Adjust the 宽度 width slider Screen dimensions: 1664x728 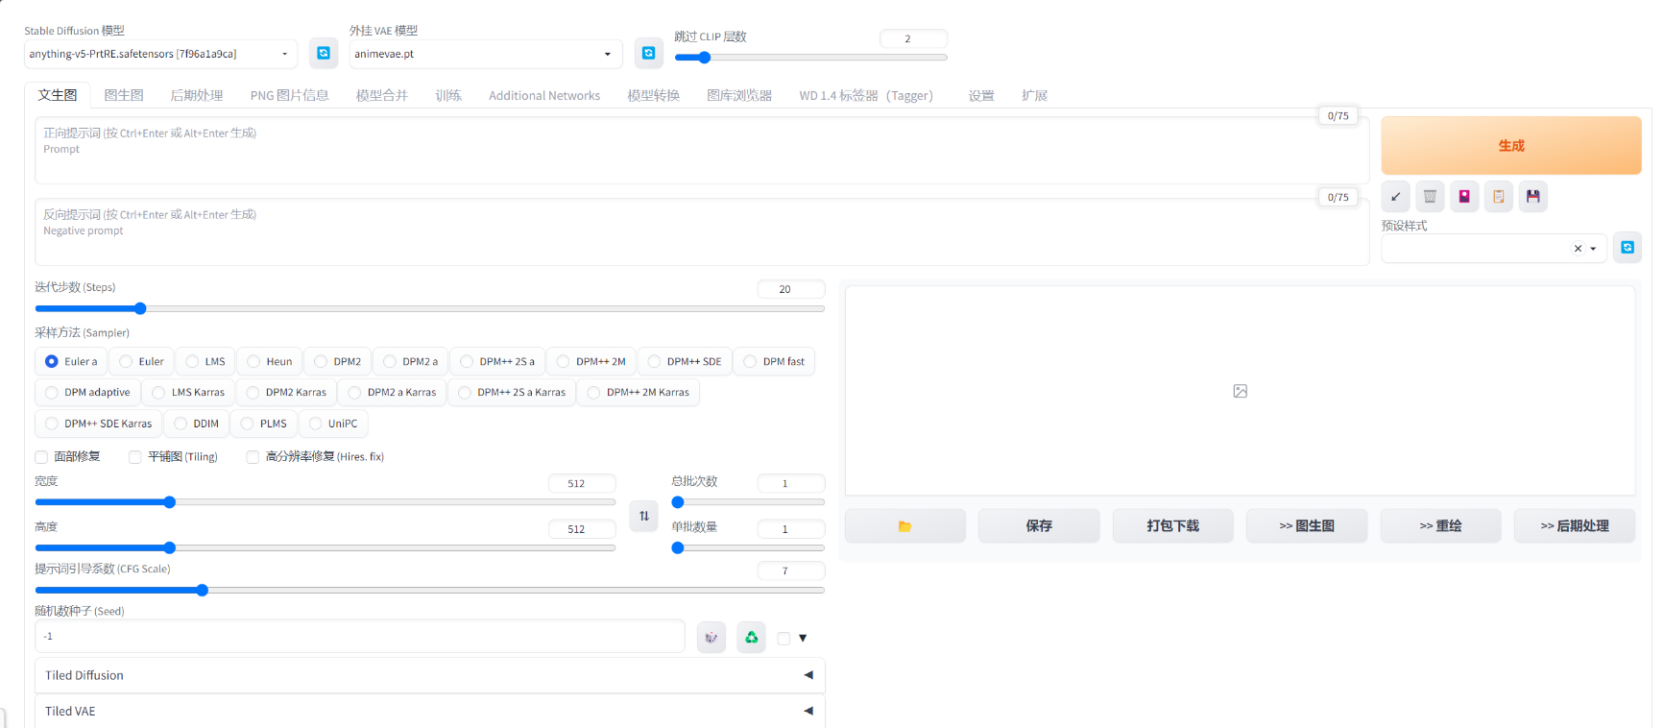[x=326, y=502]
